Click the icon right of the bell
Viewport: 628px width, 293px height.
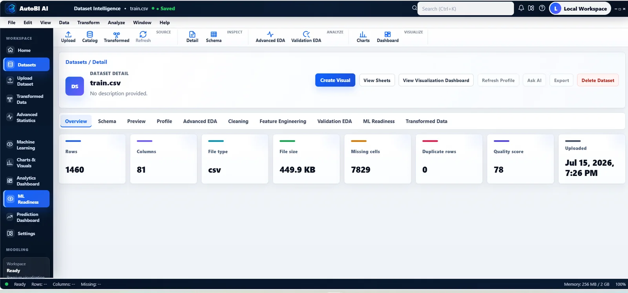(x=531, y=8)
